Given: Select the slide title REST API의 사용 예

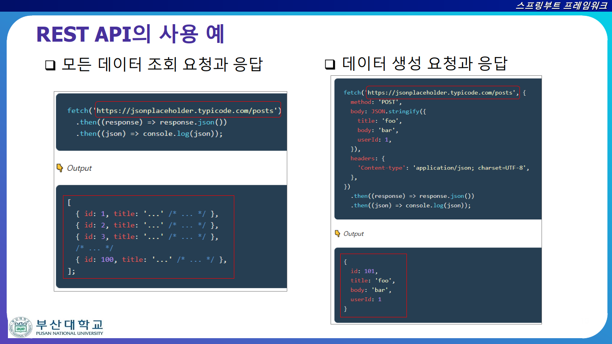Looking at the screenshot, I should [130, 34].
